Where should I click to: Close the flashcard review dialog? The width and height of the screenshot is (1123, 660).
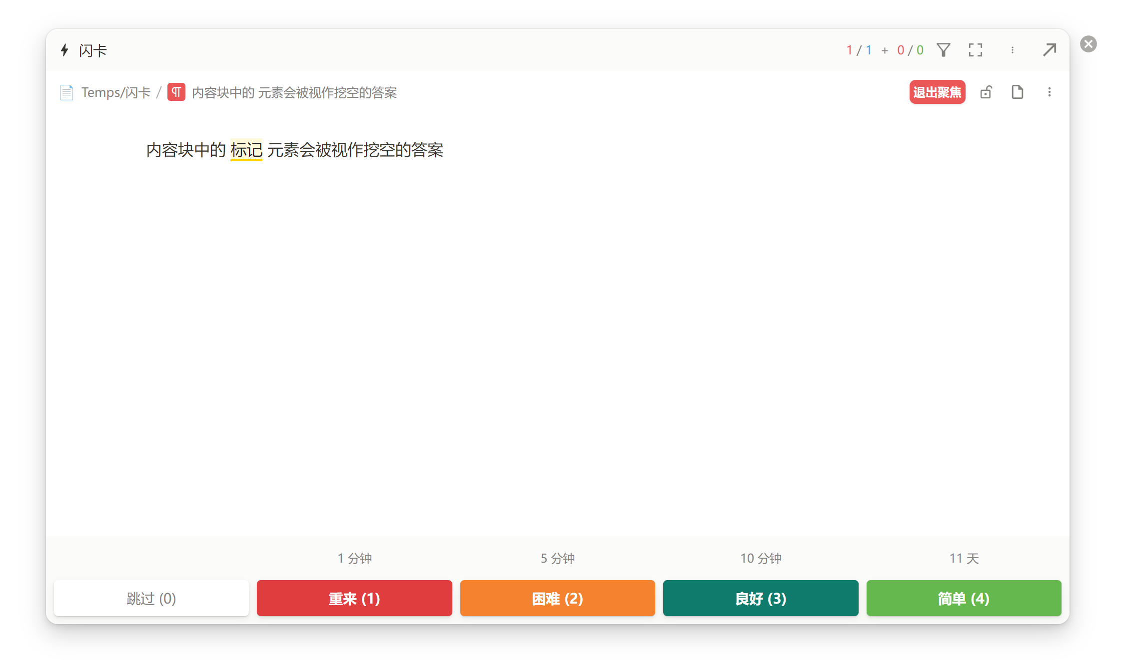[1088, 44]
